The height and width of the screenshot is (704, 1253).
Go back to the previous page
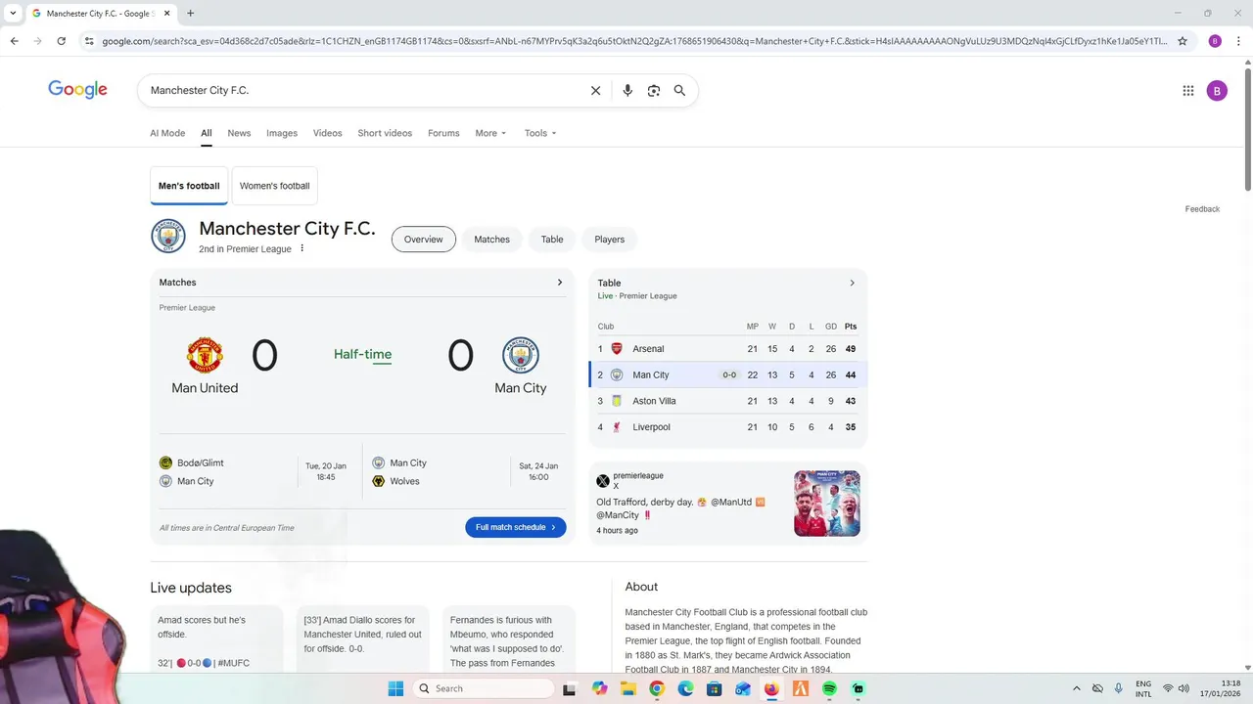coord(14,41)
